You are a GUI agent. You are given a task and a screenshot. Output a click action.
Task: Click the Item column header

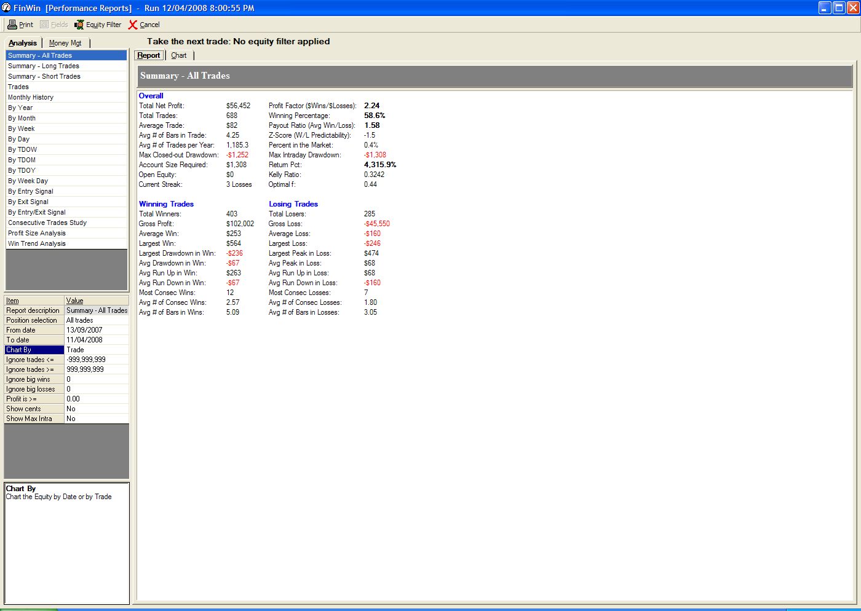[x=34, y=301]
